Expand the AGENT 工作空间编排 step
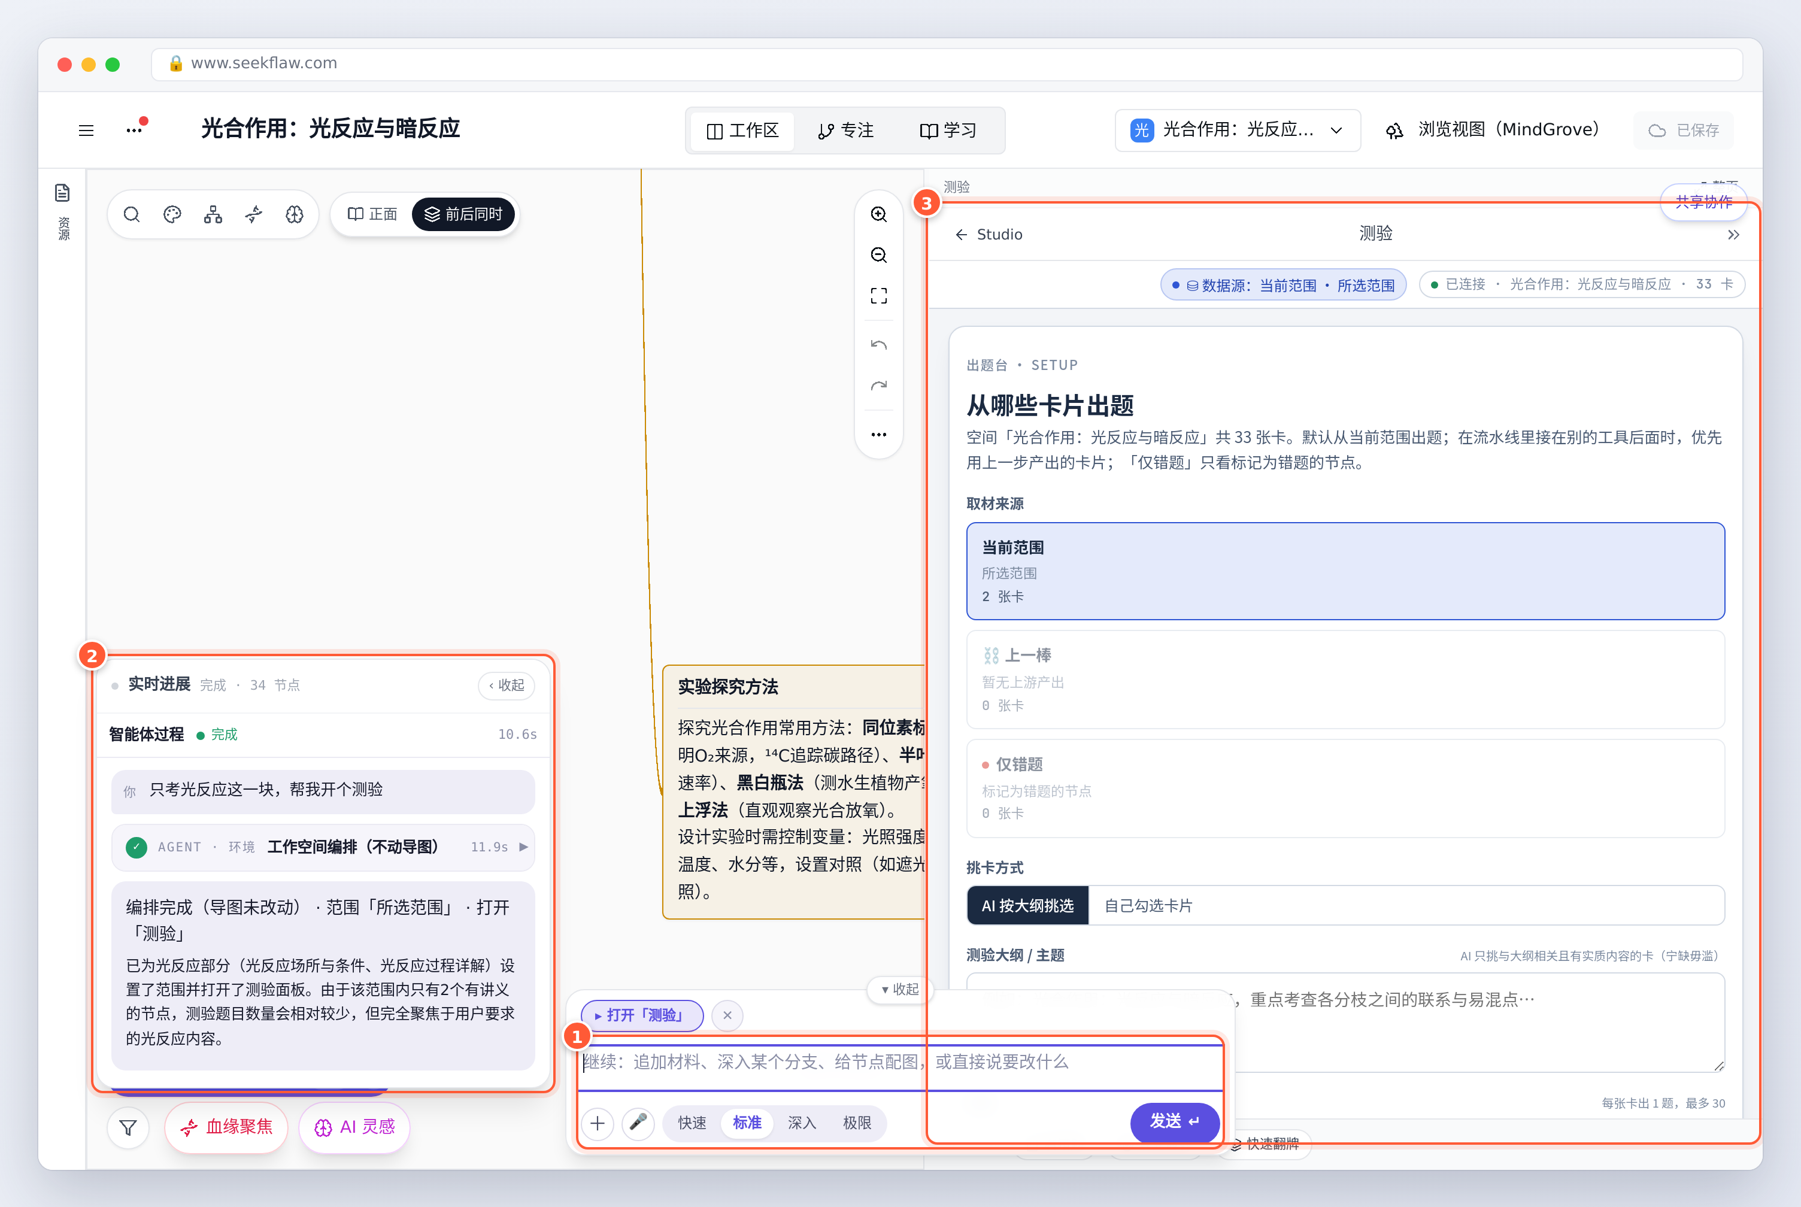Viewport: 1801px width, 1207px height. point(323,847)
